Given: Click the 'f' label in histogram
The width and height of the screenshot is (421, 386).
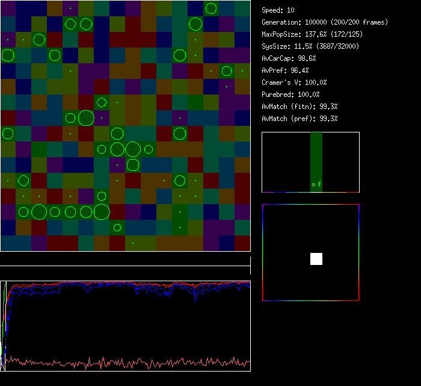Looking at the screenshot, I should 319,185.
